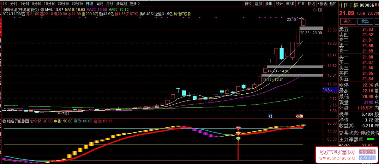The width and height of the screenshot is (379, 164).
Task: Click the 主力净额 detail icon
Action: (x=361, y=139)
